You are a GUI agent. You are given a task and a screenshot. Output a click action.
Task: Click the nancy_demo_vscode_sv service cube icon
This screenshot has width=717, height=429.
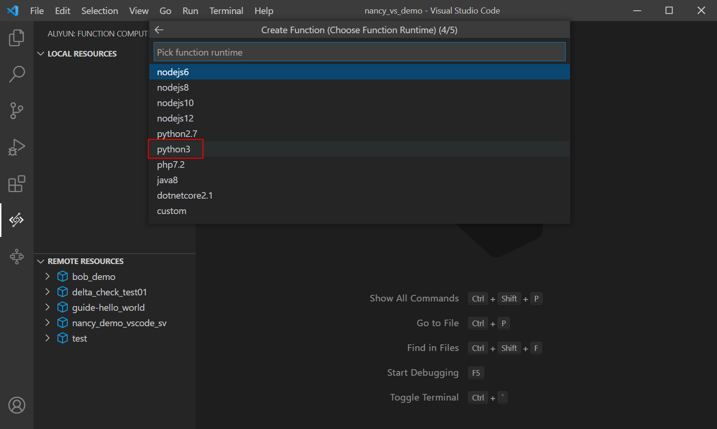63,323
